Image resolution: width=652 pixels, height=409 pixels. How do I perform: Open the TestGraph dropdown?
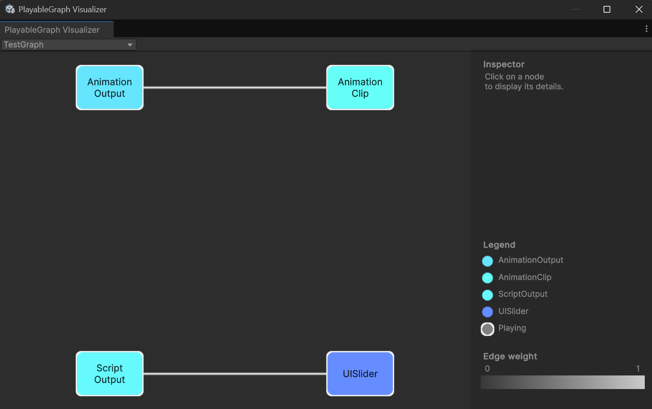[x=68, y=44]
